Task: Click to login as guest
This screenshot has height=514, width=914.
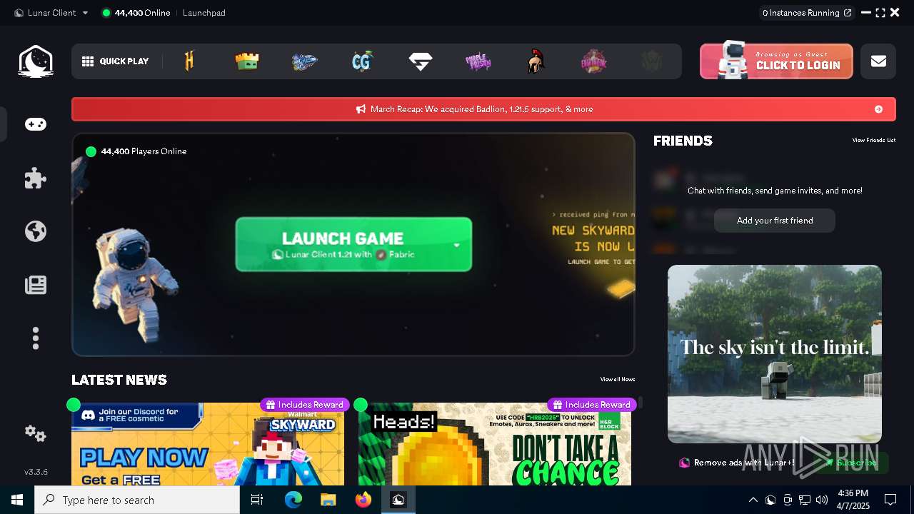Action: click(x=776, y=61)
